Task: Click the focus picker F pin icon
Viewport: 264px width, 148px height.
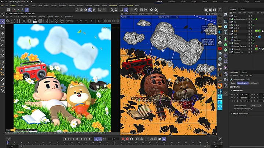Action: point(56,21)
